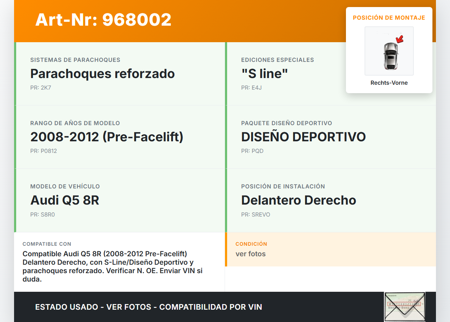450x322 pixels.
Task: Click the "PR: SREVO" code
Action: click(256, 214)
